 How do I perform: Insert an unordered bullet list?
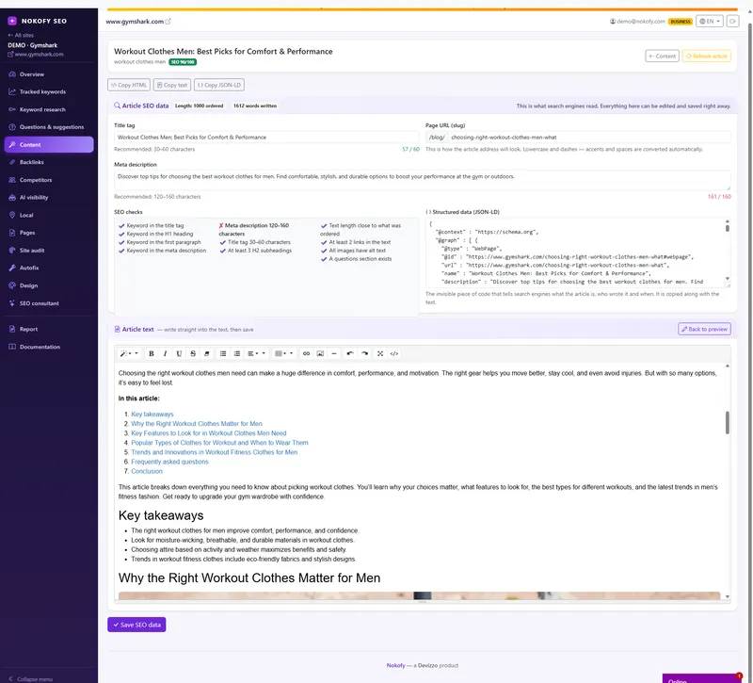click(223, 354)
